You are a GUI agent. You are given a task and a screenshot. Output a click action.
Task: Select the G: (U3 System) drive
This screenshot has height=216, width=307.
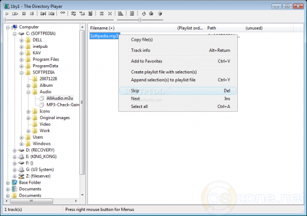pos(40,170)
